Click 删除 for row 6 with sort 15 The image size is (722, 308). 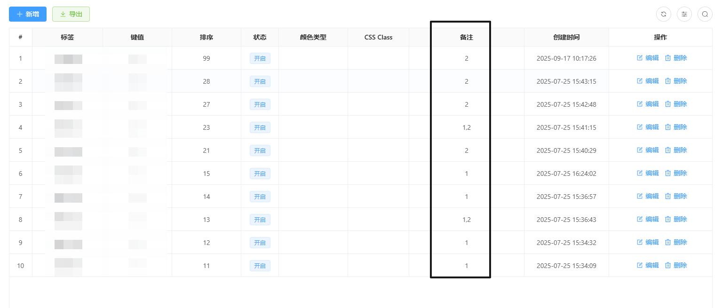click(676, 174)
